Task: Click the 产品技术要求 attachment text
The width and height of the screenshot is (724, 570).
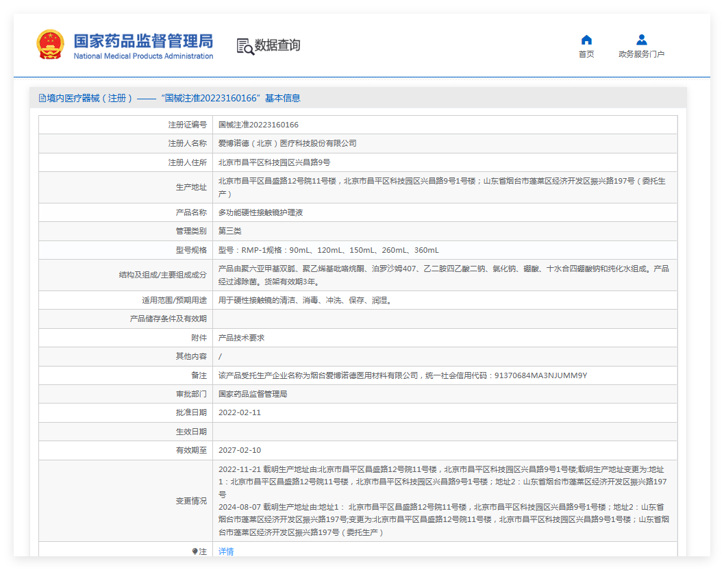Action: [x=242, y=338]
